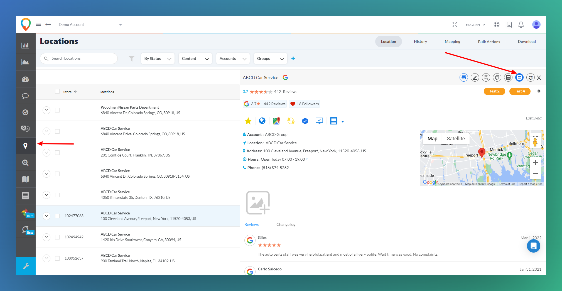Image resolution: width=562 pixels, height=291 pixels.
Task: Switch map to Satellite view
Action: pos(456,139)
